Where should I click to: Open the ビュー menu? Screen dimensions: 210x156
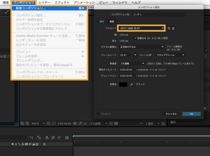[103, 3]
